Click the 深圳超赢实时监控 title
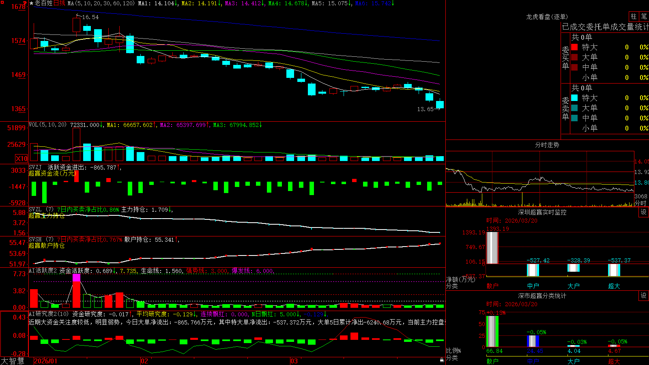The image size is (649, 365). pos(542,212)
